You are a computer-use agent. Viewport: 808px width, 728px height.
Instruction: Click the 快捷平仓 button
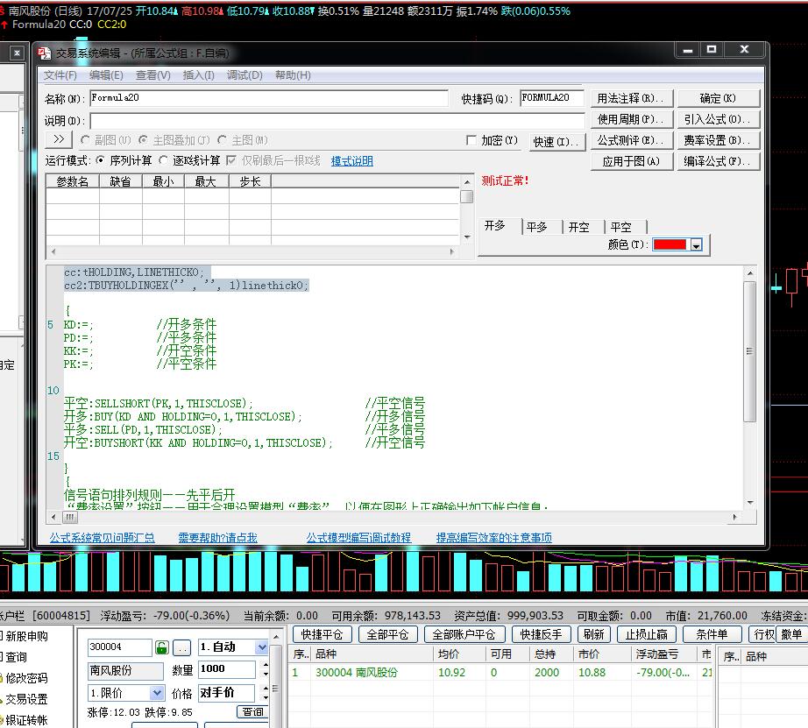pos(322,634)
